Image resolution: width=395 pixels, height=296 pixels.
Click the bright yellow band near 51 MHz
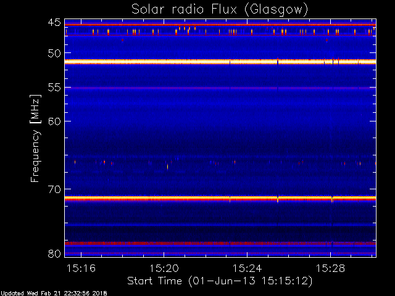click(185, 62)
